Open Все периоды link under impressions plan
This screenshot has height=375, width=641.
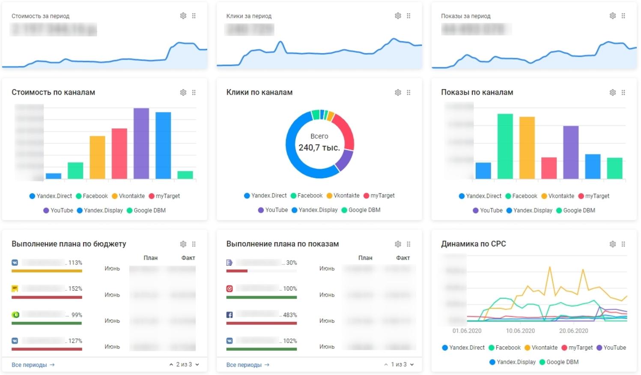[247, 365]
